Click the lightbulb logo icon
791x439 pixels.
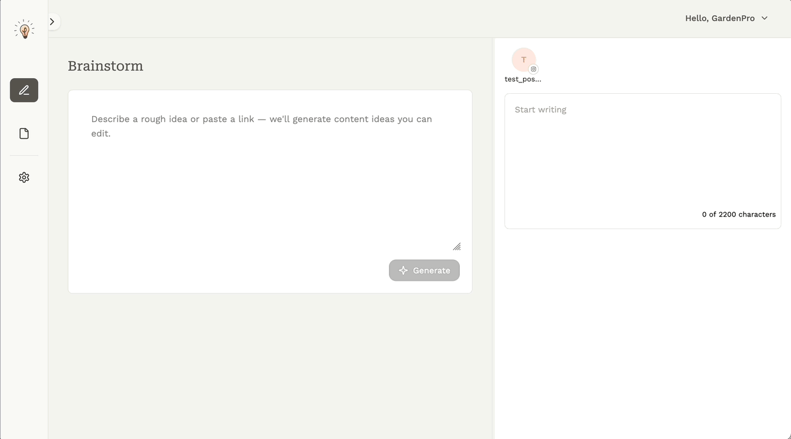coord(24,29)
